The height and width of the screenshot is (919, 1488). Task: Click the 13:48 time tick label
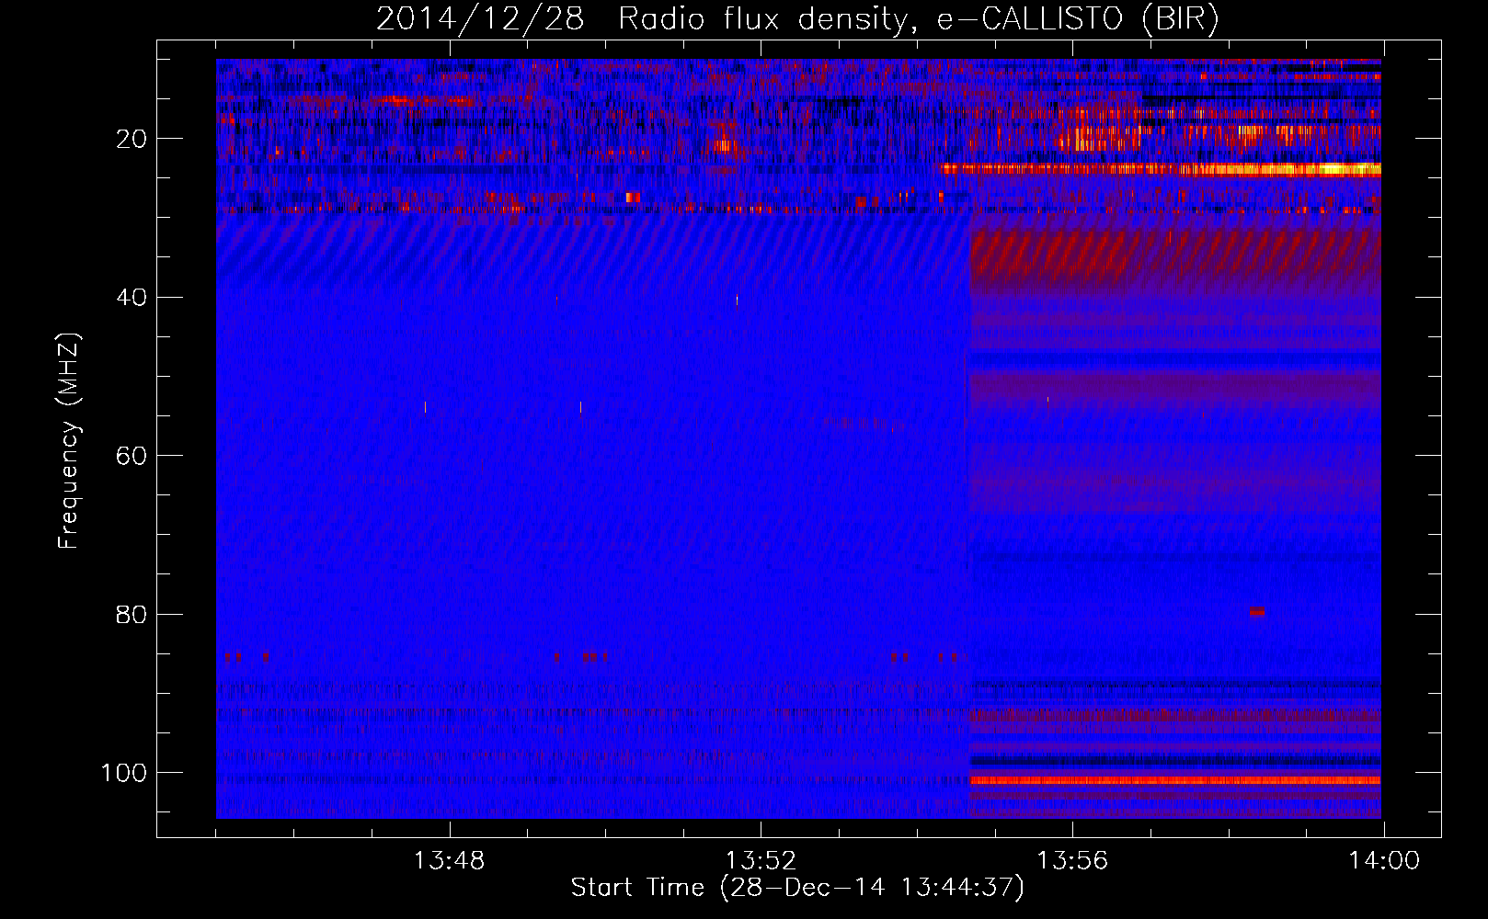(449, 861)
